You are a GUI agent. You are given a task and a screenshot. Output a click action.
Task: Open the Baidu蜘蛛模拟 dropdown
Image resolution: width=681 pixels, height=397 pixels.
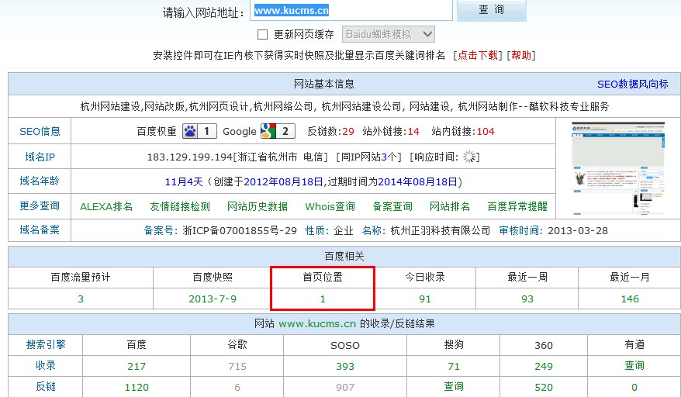389,34
